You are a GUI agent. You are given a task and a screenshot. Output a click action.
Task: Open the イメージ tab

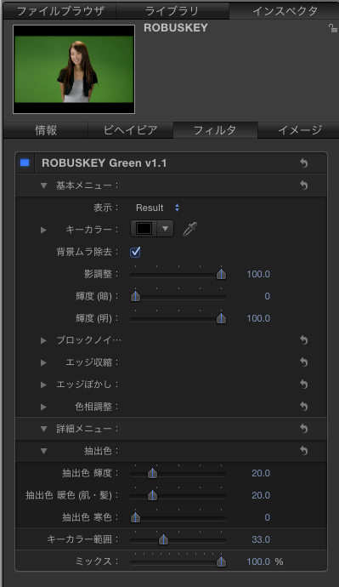(299, 130)
